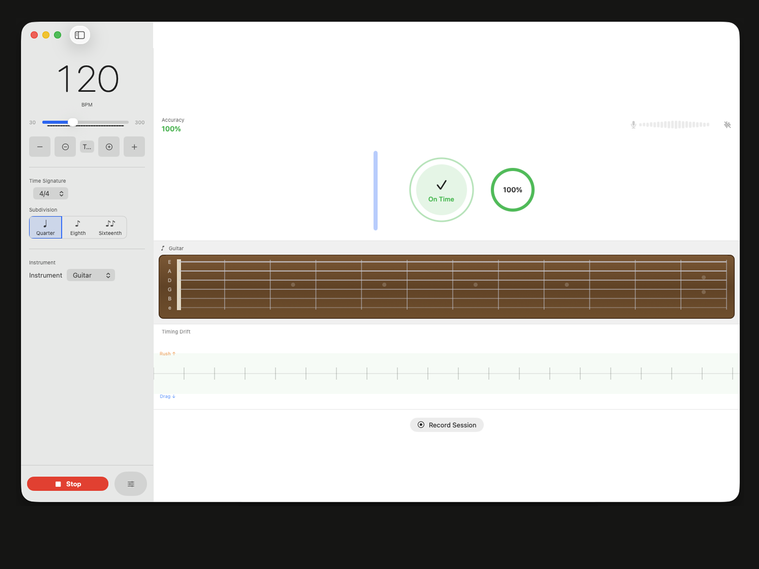Select Quarter note subdivision
This screenshot has height=569, width=759.
tap(46, 227)
